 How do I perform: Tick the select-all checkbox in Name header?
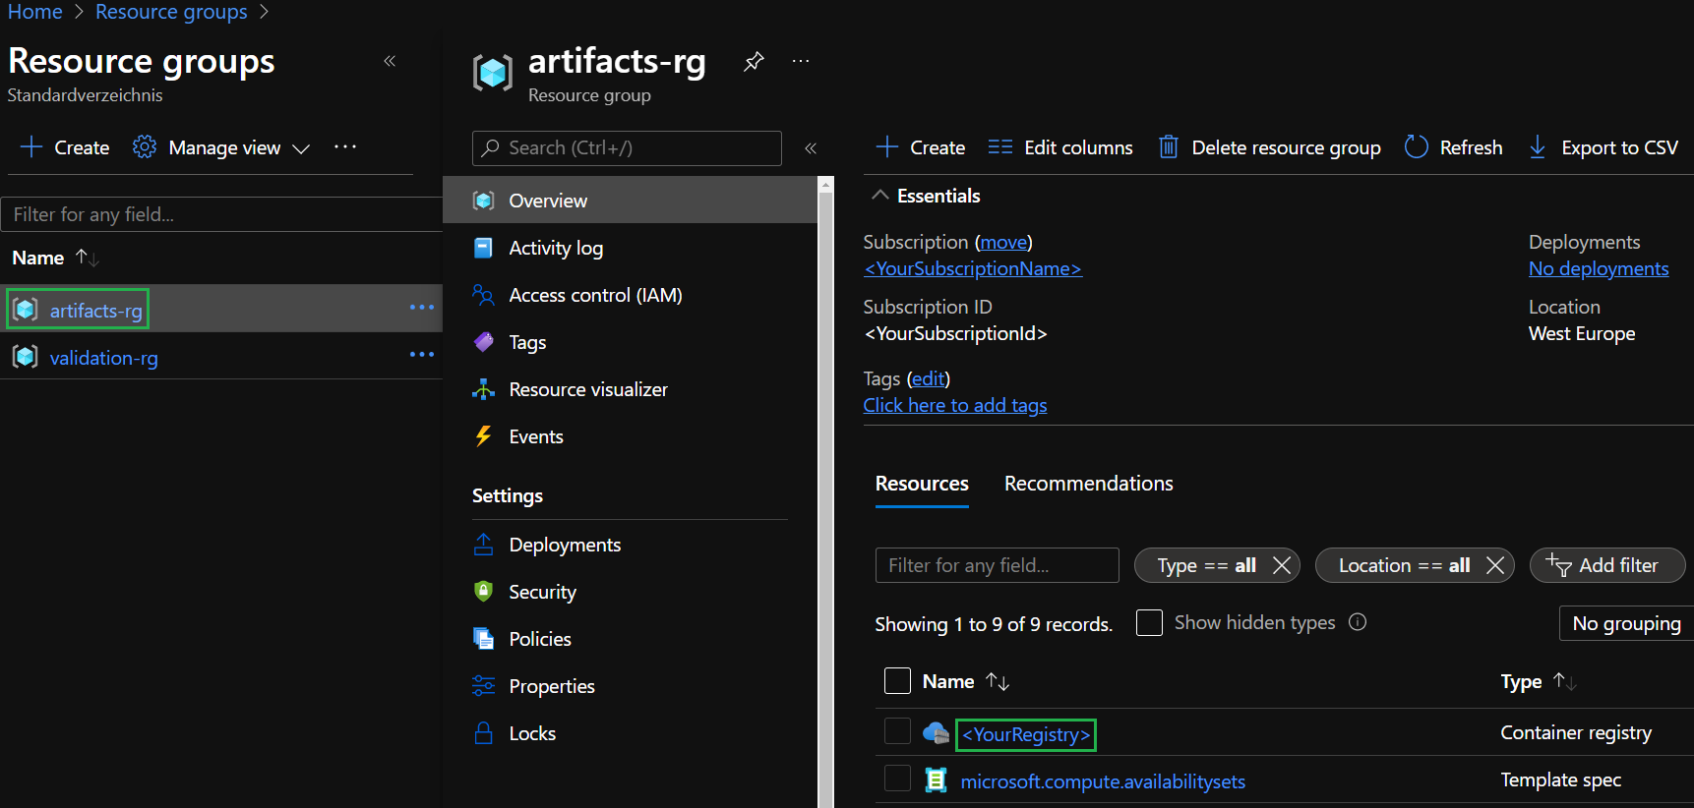tap(897, 681)
